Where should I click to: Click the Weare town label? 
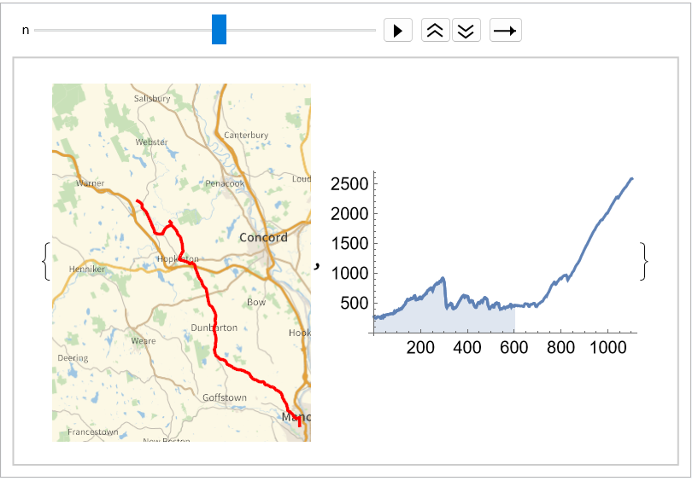pyautogui.click(x=144, y=341)
